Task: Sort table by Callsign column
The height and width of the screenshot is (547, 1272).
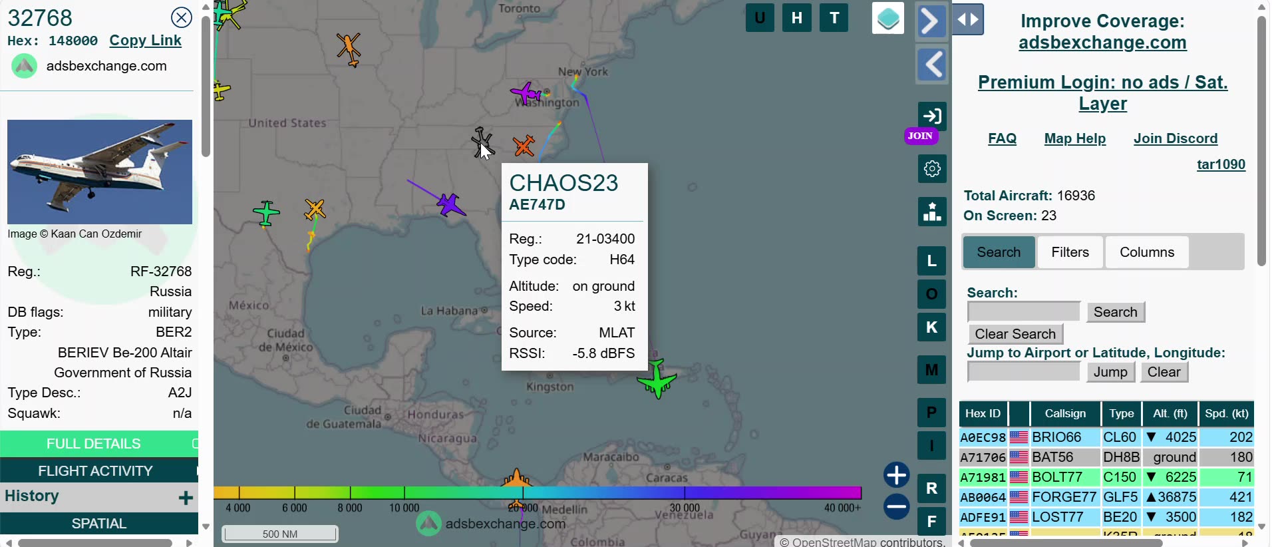Action: point(1065,413)
